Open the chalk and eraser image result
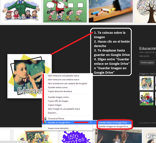Viewport: 156px width, 143px height. point(111,11)
